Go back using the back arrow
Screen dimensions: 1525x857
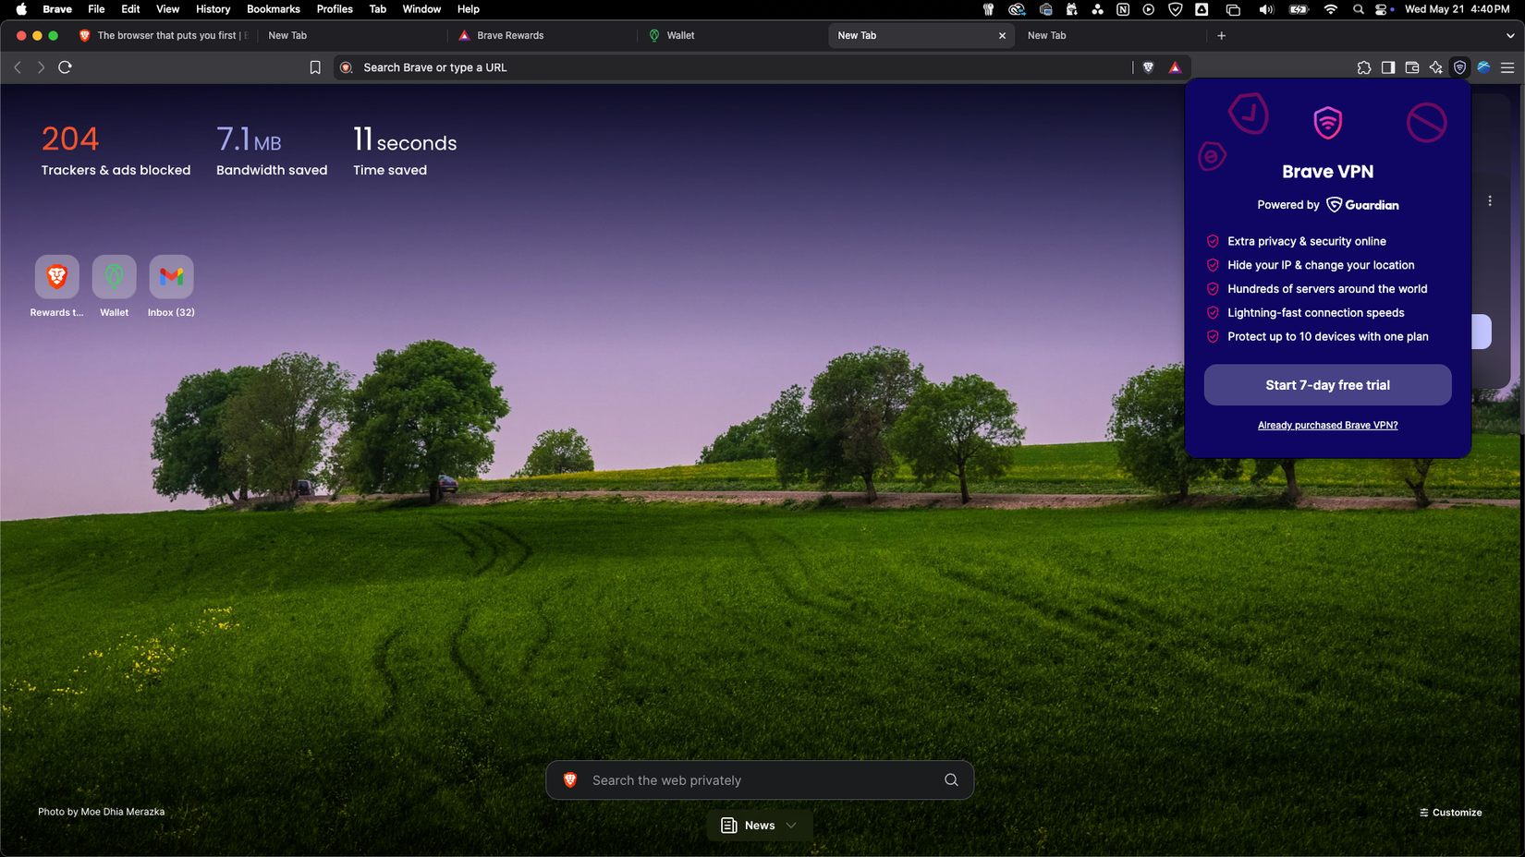click(x=18, y=67)
